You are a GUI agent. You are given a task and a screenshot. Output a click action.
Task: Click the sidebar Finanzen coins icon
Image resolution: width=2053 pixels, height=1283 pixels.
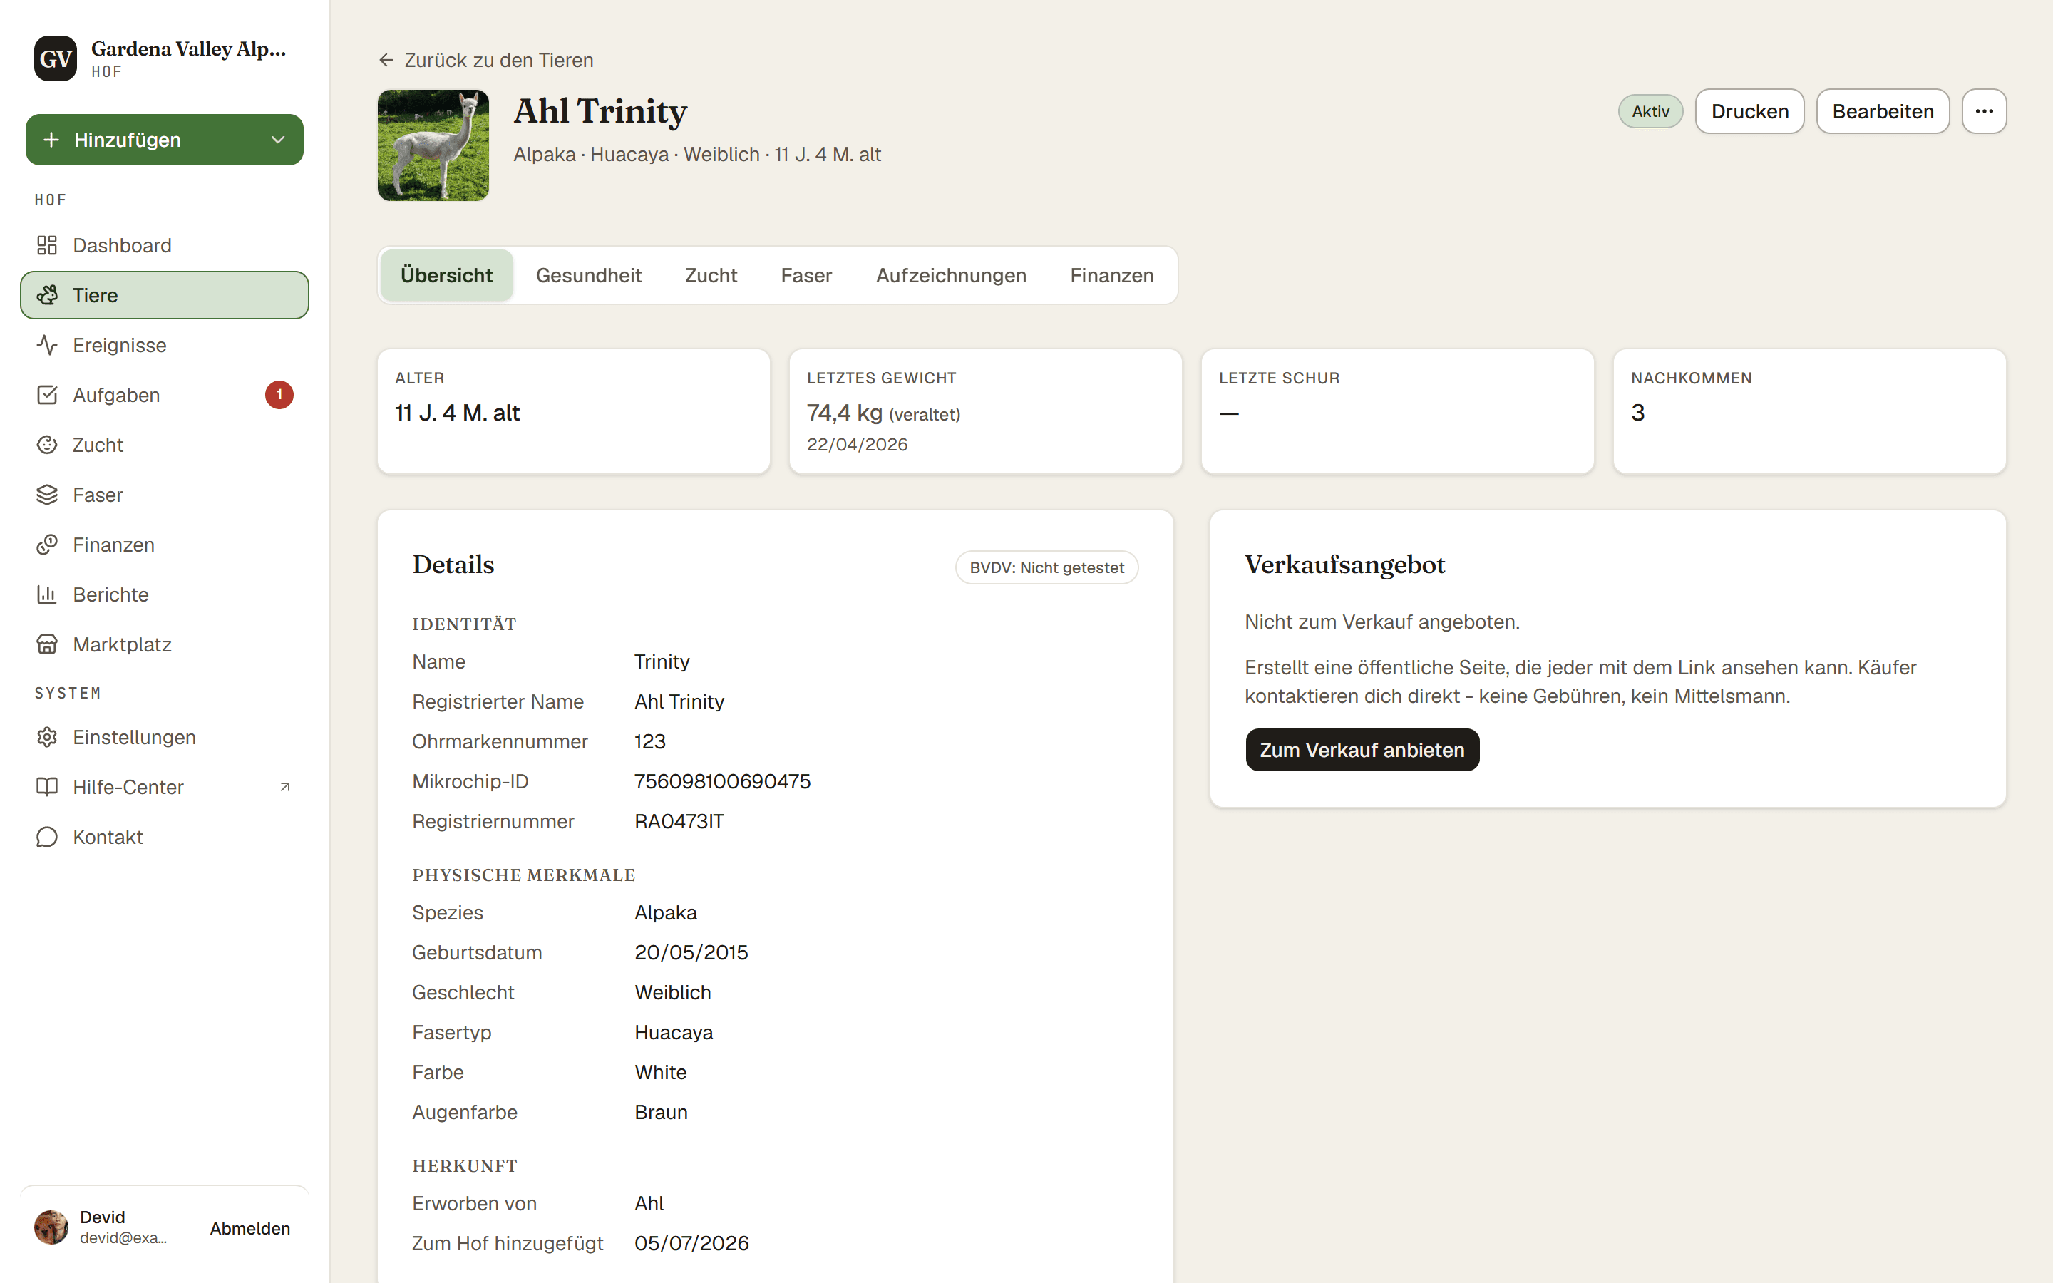pos(46,545)
